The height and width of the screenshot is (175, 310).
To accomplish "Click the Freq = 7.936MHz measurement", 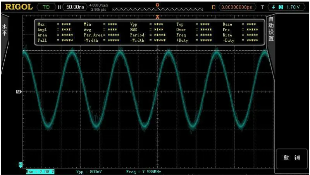I will (143, 172).
